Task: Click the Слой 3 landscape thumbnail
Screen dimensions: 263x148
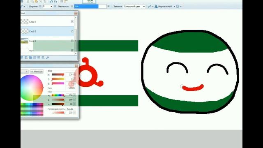Action: point(25,41)
